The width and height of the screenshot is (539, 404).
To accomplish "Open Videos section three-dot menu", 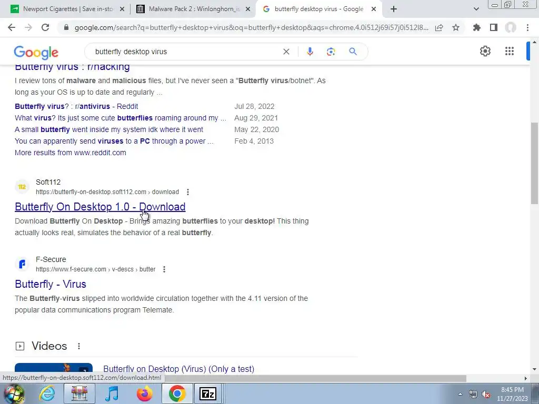I will click(x=79, y=346).
